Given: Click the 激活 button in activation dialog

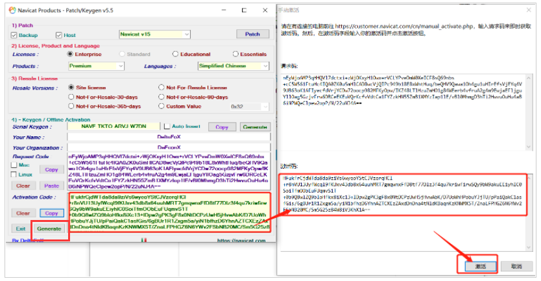Looking at the screenshot, I should coord(480,266).
